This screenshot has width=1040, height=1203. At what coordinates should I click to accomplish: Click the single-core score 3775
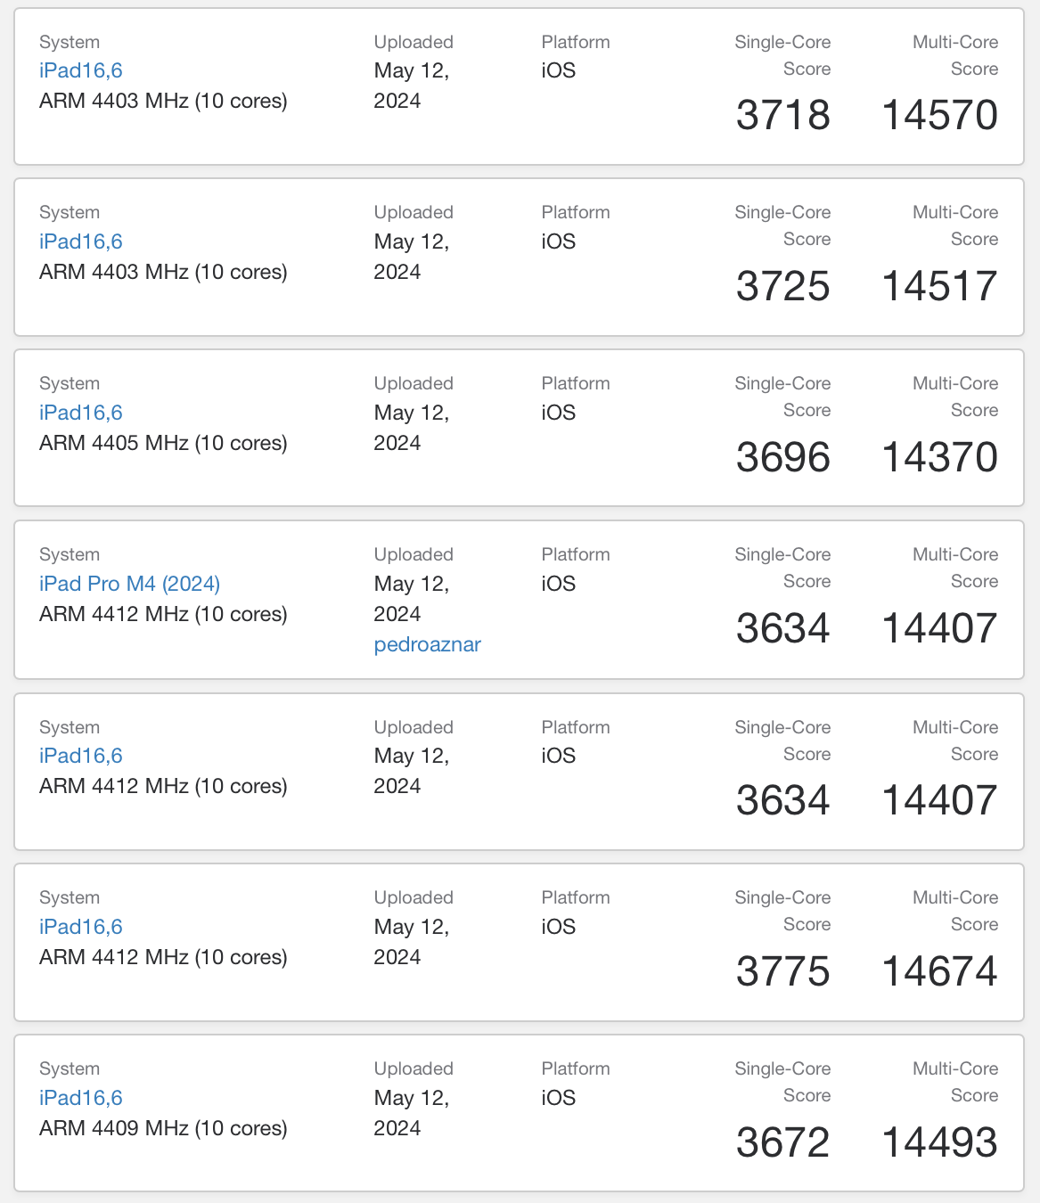click(782, 972)
